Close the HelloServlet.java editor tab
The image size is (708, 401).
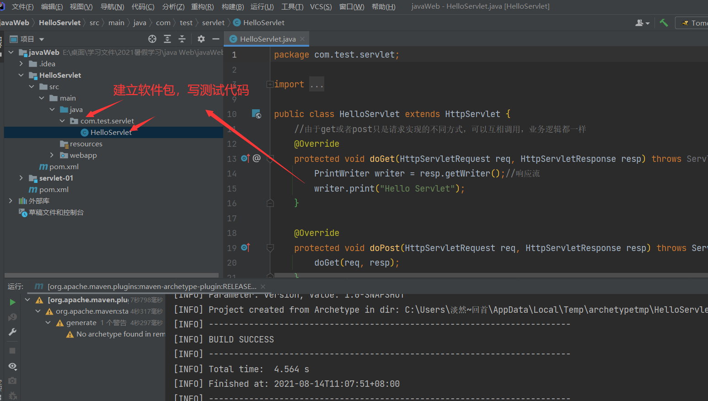pyautogui.click(x=302, y=39)
